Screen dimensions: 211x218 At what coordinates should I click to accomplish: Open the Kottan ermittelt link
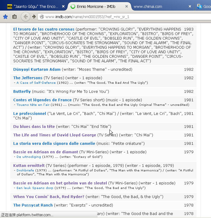(29, 166)
